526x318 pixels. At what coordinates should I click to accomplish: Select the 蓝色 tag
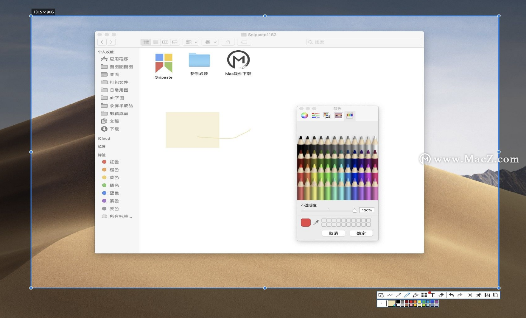pos(110,193)
